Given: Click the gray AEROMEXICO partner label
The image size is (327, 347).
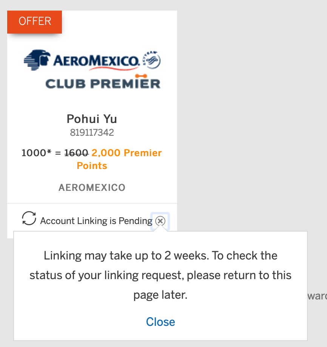Looking at the screenshot, I should [x=92, y=187].
